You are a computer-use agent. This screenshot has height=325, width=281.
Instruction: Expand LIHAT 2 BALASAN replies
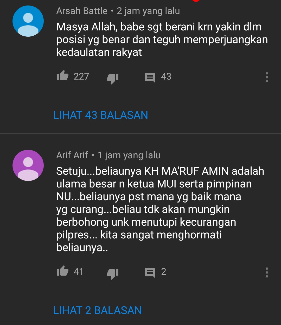[97, 310]
